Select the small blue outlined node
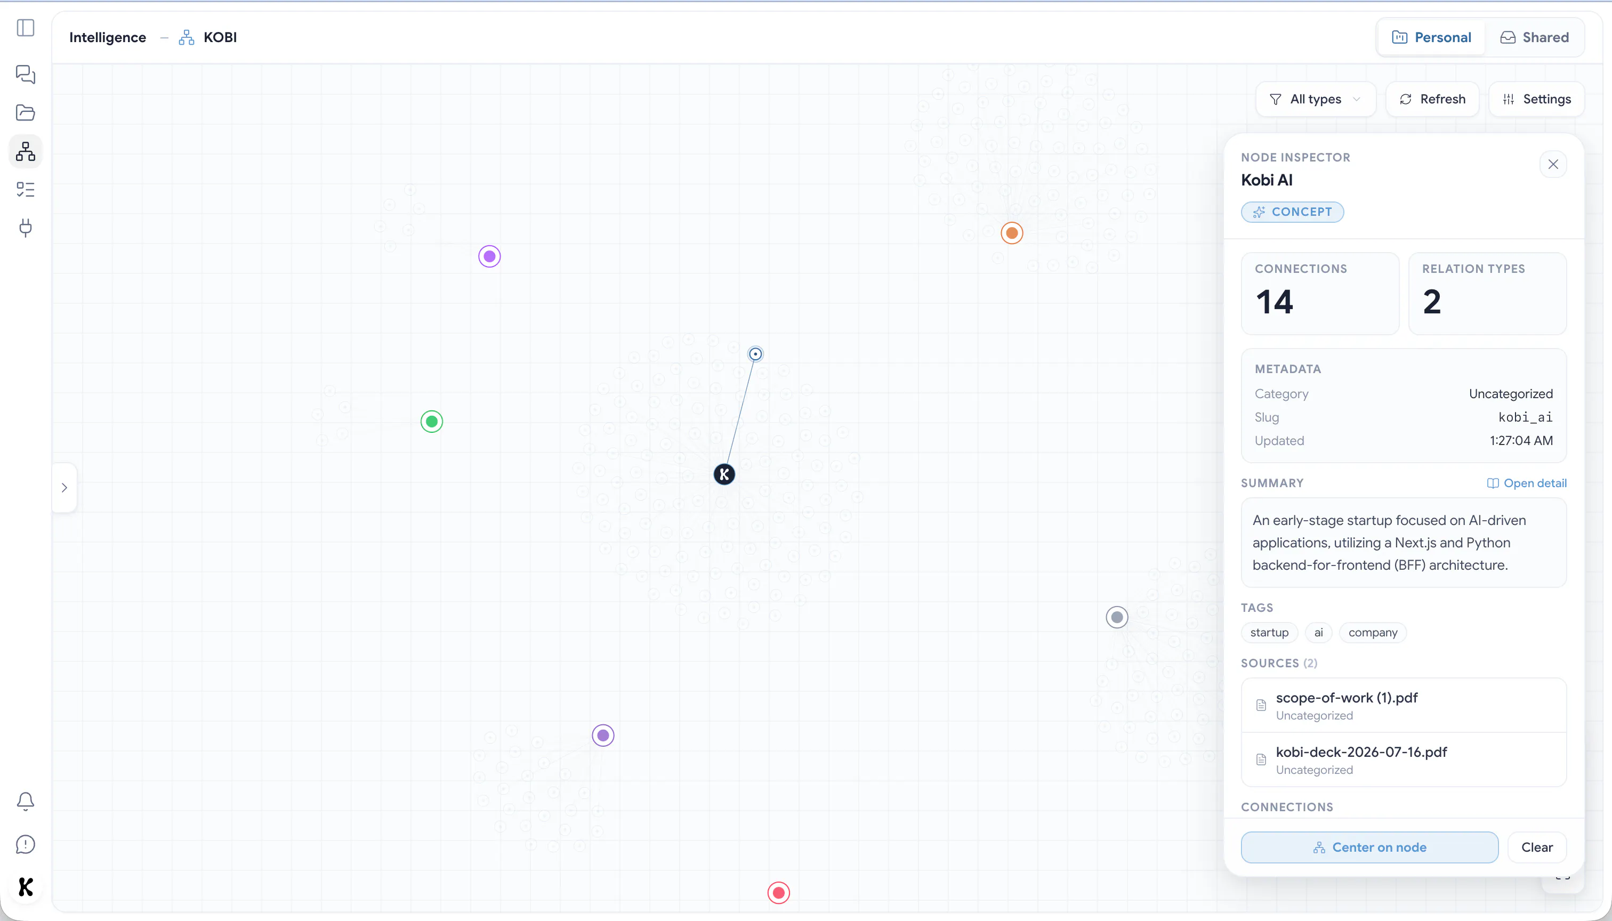 (x=755, y=353)
